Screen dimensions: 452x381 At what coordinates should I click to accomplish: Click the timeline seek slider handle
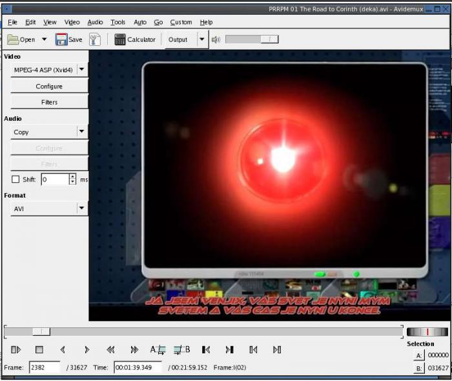41,331
